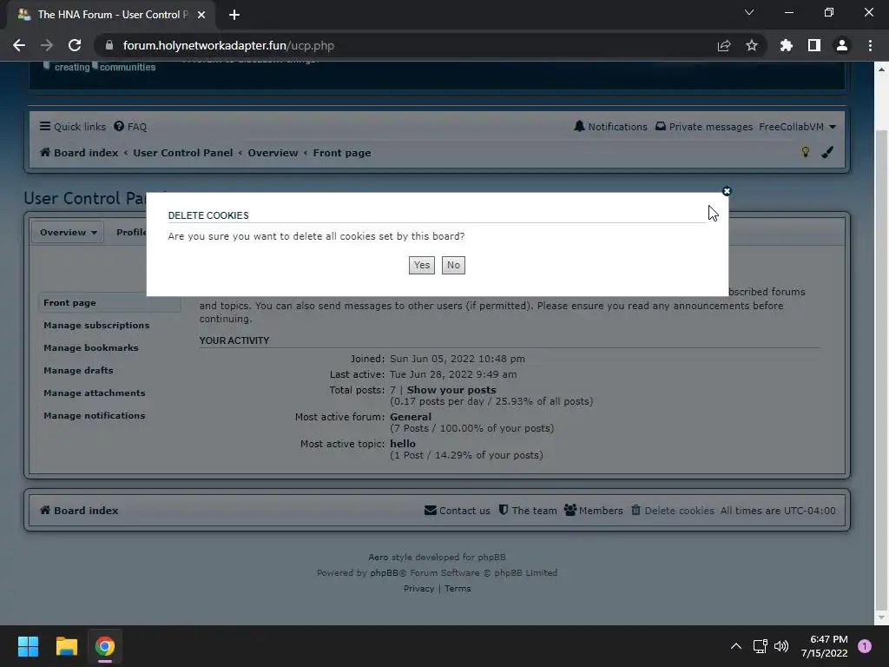Image resolution: width=889 pixels, height=667 pixels.
Task: Open Quick links menu icon
Action: pyautogui.click(x=45, y=127)
